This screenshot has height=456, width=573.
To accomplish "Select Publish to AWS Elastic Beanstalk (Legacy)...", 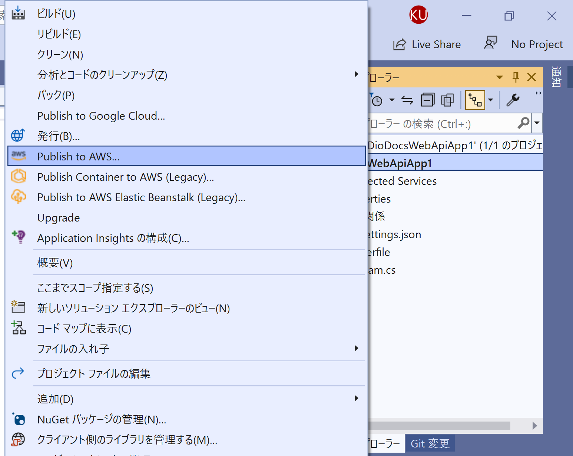I will [x=186, y=197].
